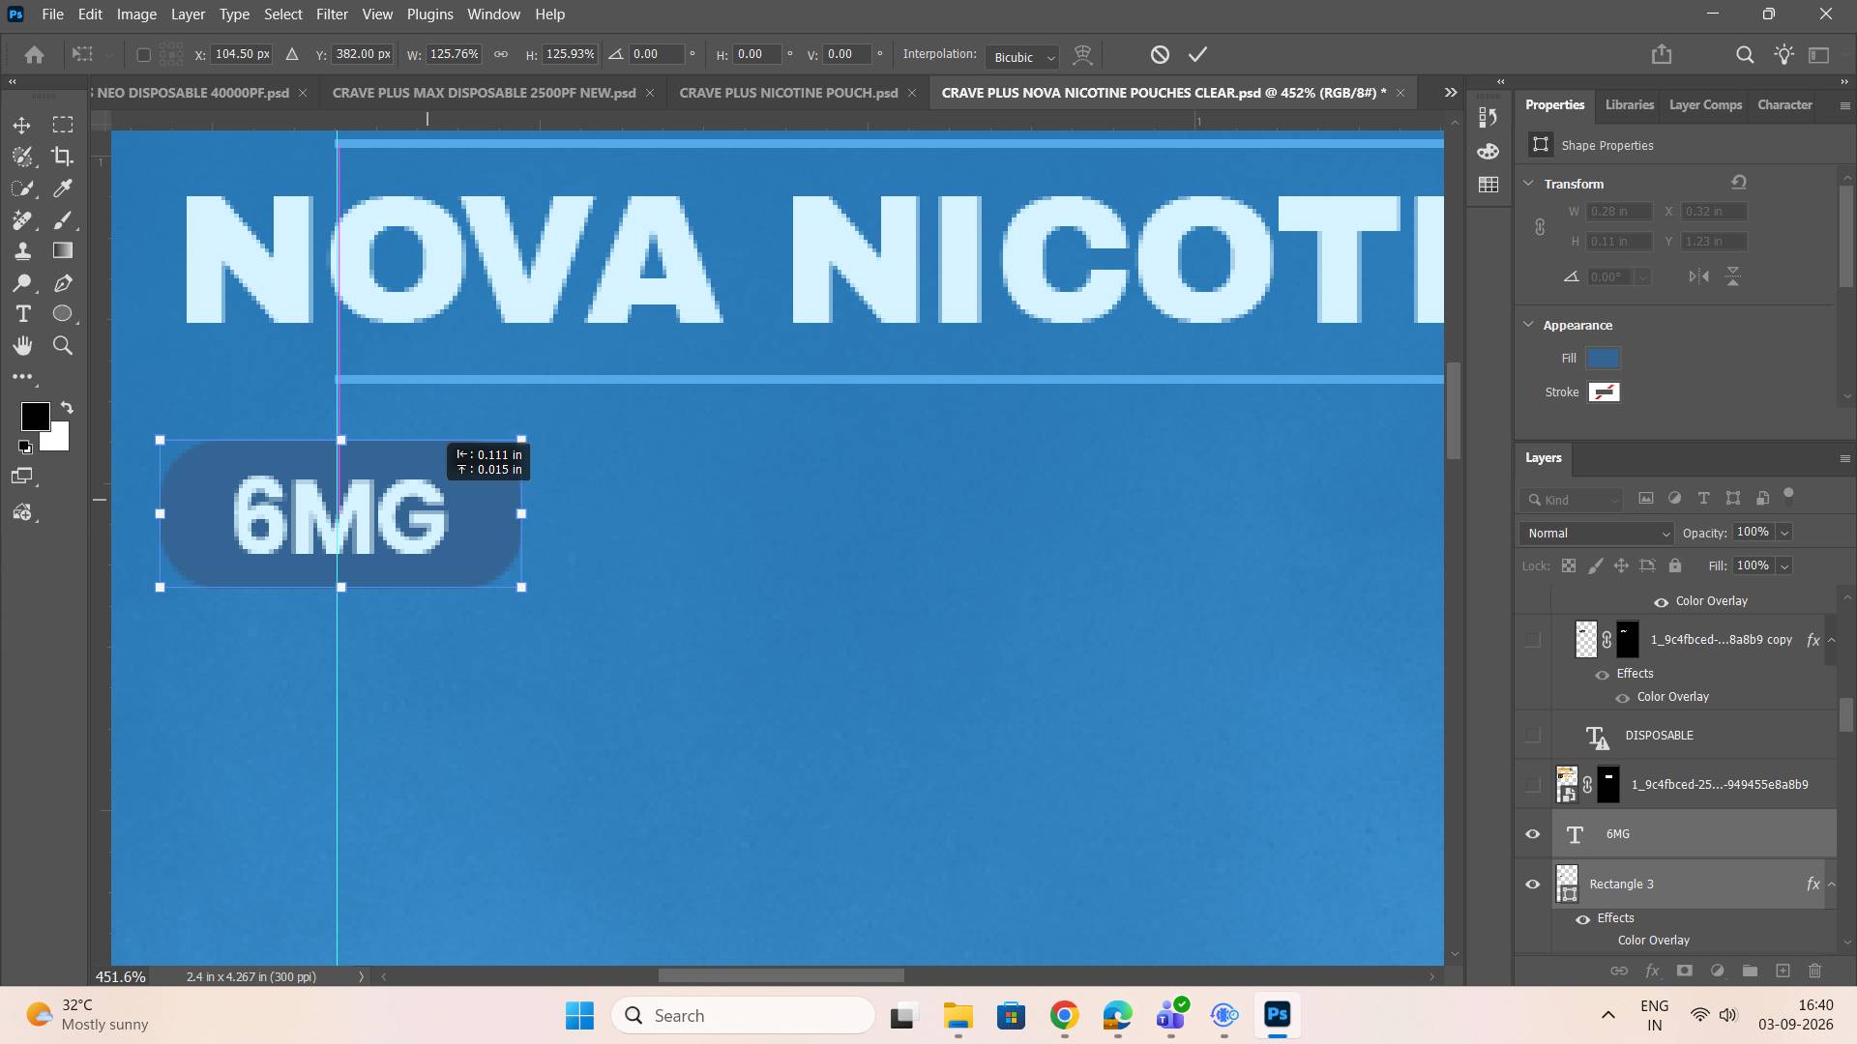Open the Normal blend mode dropdown
The height and width of the screenshot is (1044, 1857).
point(1596,534)
